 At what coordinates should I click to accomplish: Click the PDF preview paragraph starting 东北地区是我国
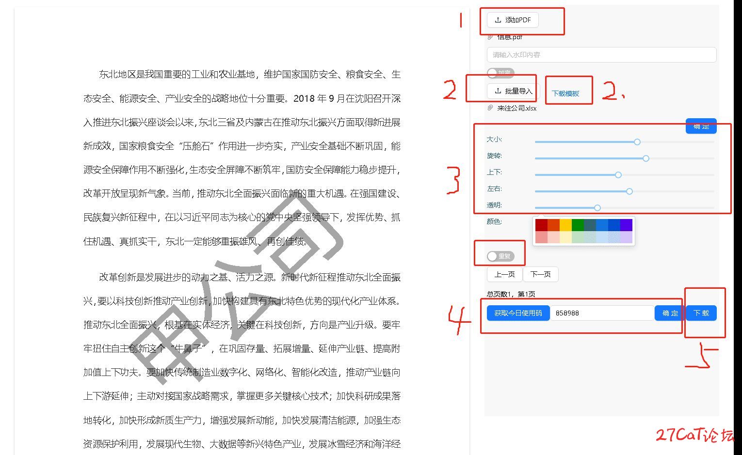(242, 158)
